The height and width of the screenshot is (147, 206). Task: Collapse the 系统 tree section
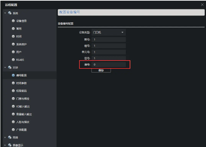5,13
